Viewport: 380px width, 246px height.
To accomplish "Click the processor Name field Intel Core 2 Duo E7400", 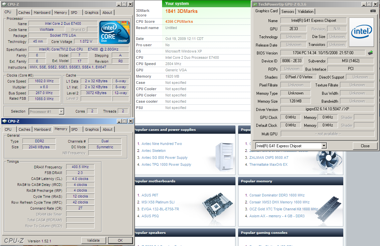I will coord(63,23).
